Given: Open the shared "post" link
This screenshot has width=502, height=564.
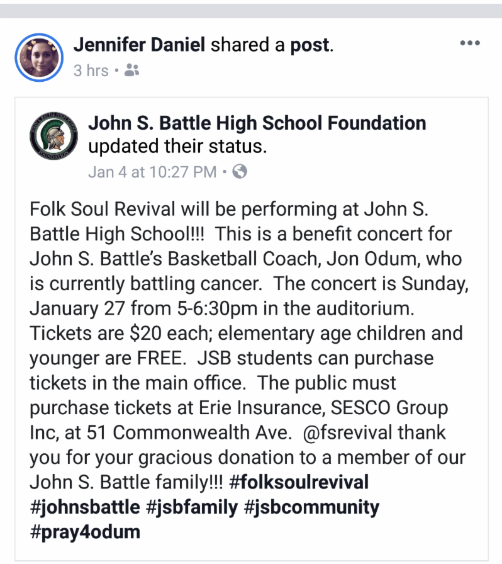Looking at the screenshot, I should pyautogui.click(x=310, y=45).
